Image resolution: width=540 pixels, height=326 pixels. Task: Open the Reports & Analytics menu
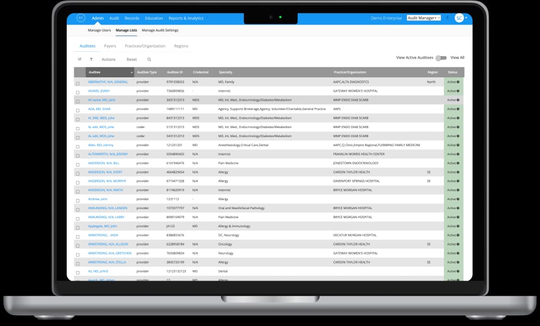click(x=186, y=18)
